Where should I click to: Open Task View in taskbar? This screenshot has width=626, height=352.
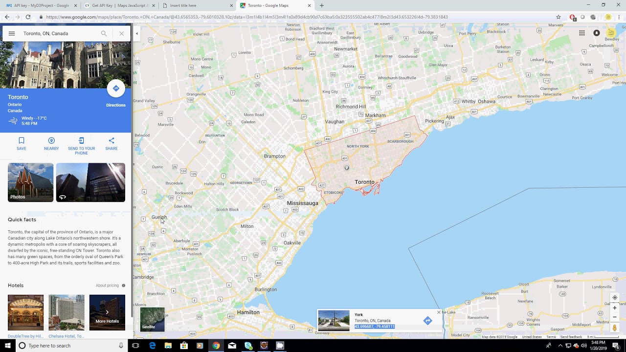coord(135,346)
